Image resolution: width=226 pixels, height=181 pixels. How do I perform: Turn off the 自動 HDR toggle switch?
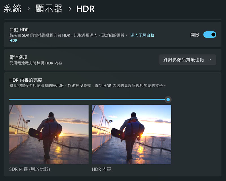pos(210,35)
